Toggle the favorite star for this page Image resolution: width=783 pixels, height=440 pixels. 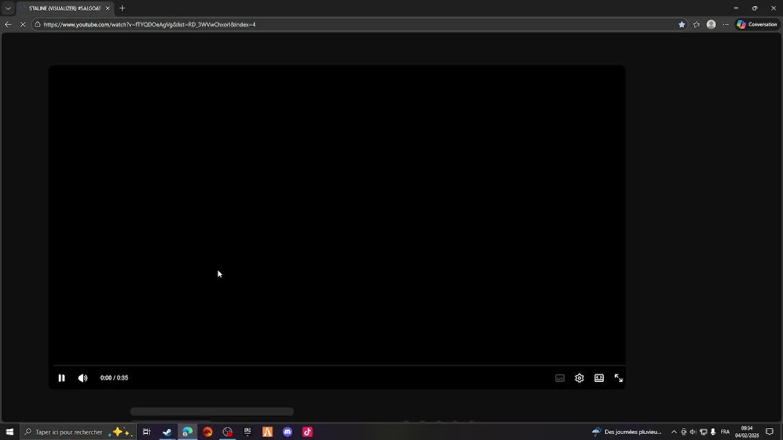(x=681, y=24)
